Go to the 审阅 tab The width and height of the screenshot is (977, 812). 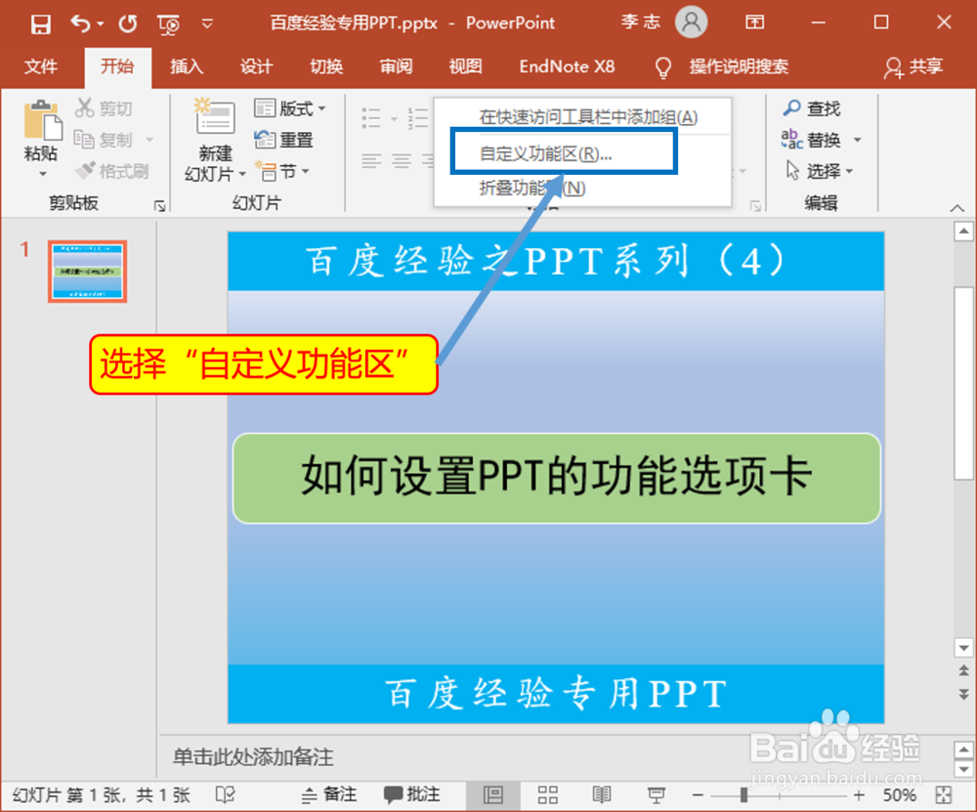pyautogui.click(x=397, y=66)
